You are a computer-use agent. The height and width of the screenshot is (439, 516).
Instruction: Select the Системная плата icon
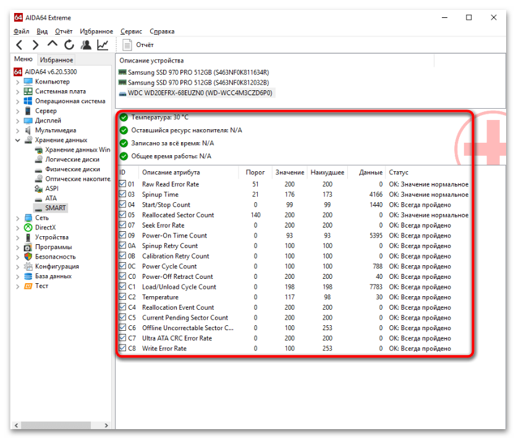pyautogui.click(x=28, y=92)
